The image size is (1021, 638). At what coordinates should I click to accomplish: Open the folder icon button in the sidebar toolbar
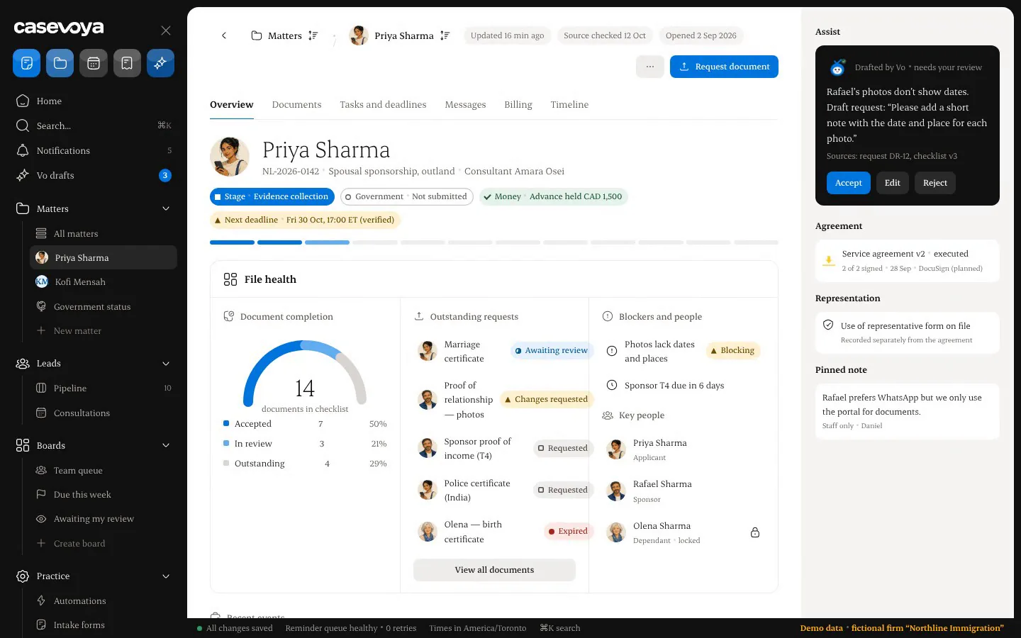pyautogui.click(x=60, y=64)
